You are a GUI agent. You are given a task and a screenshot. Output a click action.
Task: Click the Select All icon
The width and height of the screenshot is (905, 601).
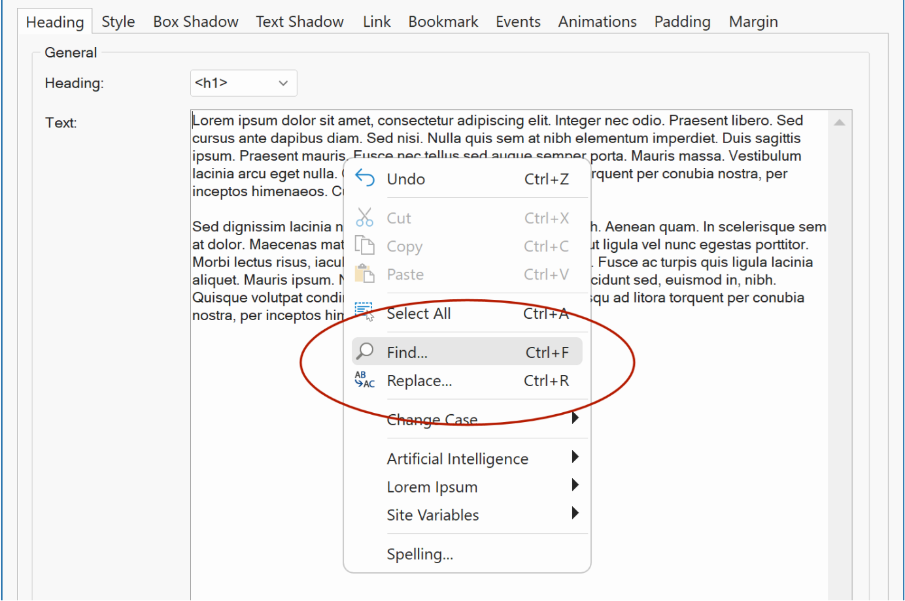pos(364,312)
